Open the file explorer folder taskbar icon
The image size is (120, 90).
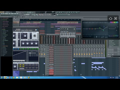(17, 77)
